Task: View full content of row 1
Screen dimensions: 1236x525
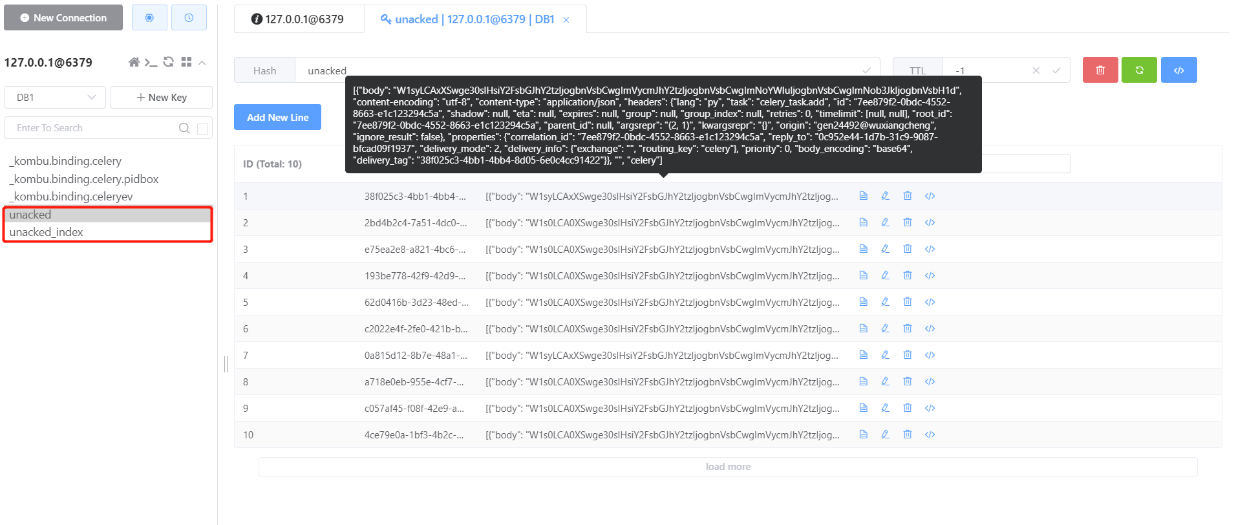Action: (864, 196)
